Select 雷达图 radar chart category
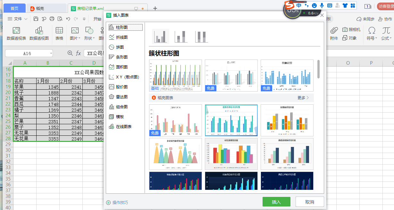The width and height of the screenshot is (394, 210). (118, 97)
